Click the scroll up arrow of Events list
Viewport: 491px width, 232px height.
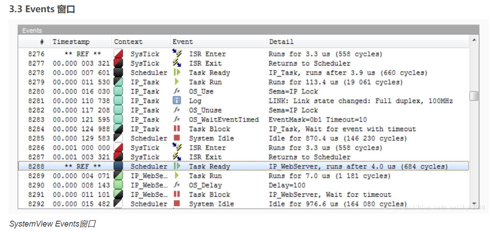click(x=474, y=40)
